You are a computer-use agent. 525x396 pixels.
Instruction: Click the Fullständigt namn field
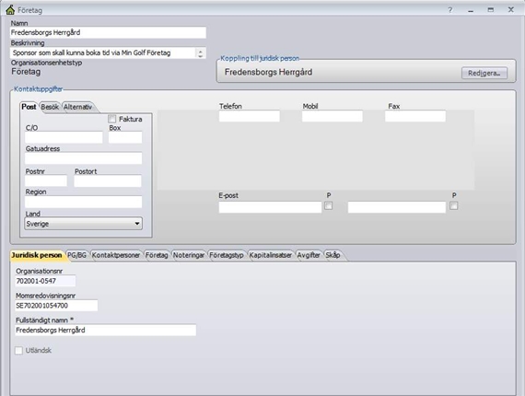[x=106, y=330]
